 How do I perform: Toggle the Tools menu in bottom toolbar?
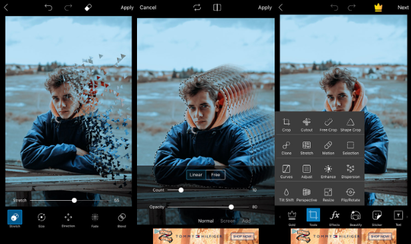point(313,217)
